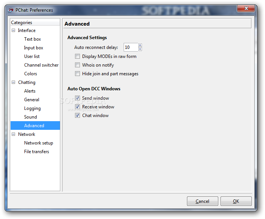Open the Network setup page
The width and height of the screenshot is (265, 219).
tap(38, 143)
